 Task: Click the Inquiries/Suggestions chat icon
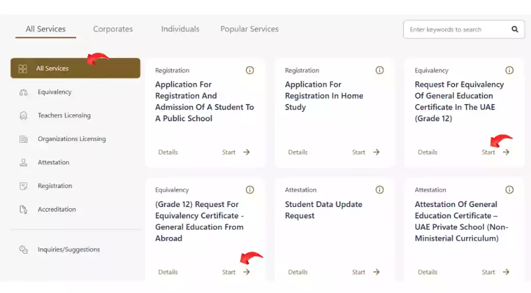23,250
